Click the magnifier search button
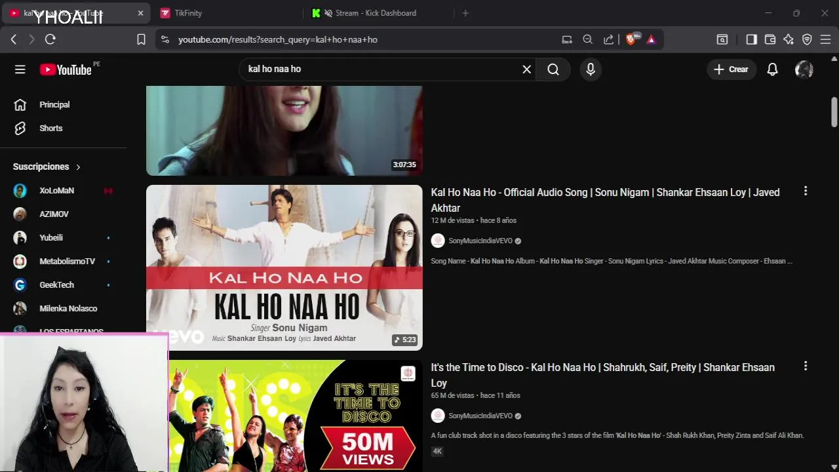Image resolution: width=839 pixels, height=472 pixels. [x=553, y=69]
